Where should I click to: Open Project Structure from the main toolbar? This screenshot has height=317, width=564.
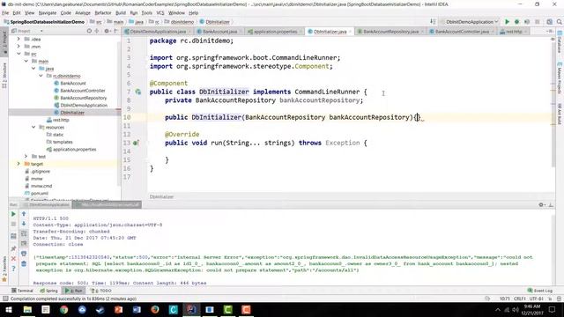(549, 22)
